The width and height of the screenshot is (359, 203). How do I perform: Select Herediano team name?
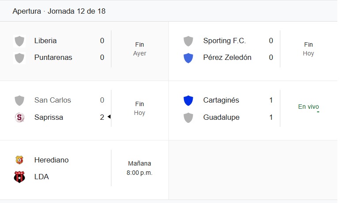(x=51, y=160)
